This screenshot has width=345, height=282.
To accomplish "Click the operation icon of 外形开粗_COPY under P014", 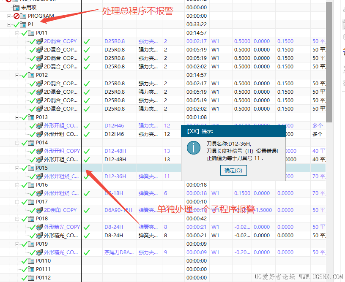I will pos(39,151).
